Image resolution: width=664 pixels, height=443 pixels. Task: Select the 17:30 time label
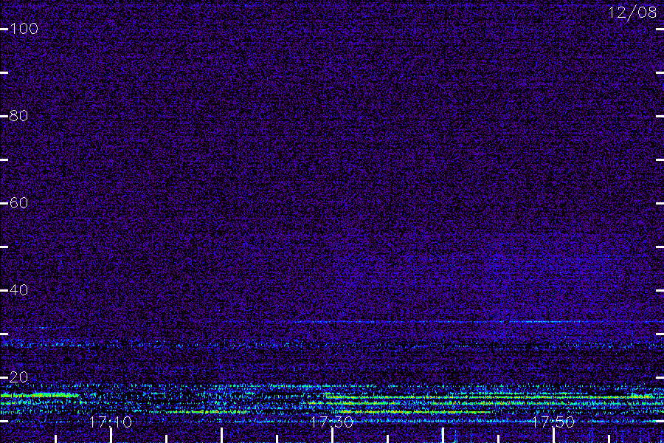tap(331, 422)
